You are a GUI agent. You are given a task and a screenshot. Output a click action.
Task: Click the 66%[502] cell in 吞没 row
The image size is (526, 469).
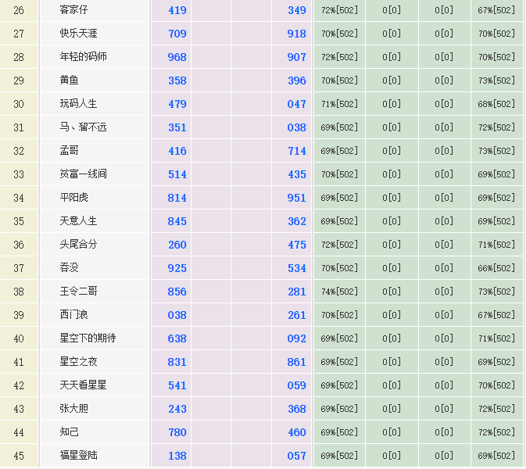(496, 268)
